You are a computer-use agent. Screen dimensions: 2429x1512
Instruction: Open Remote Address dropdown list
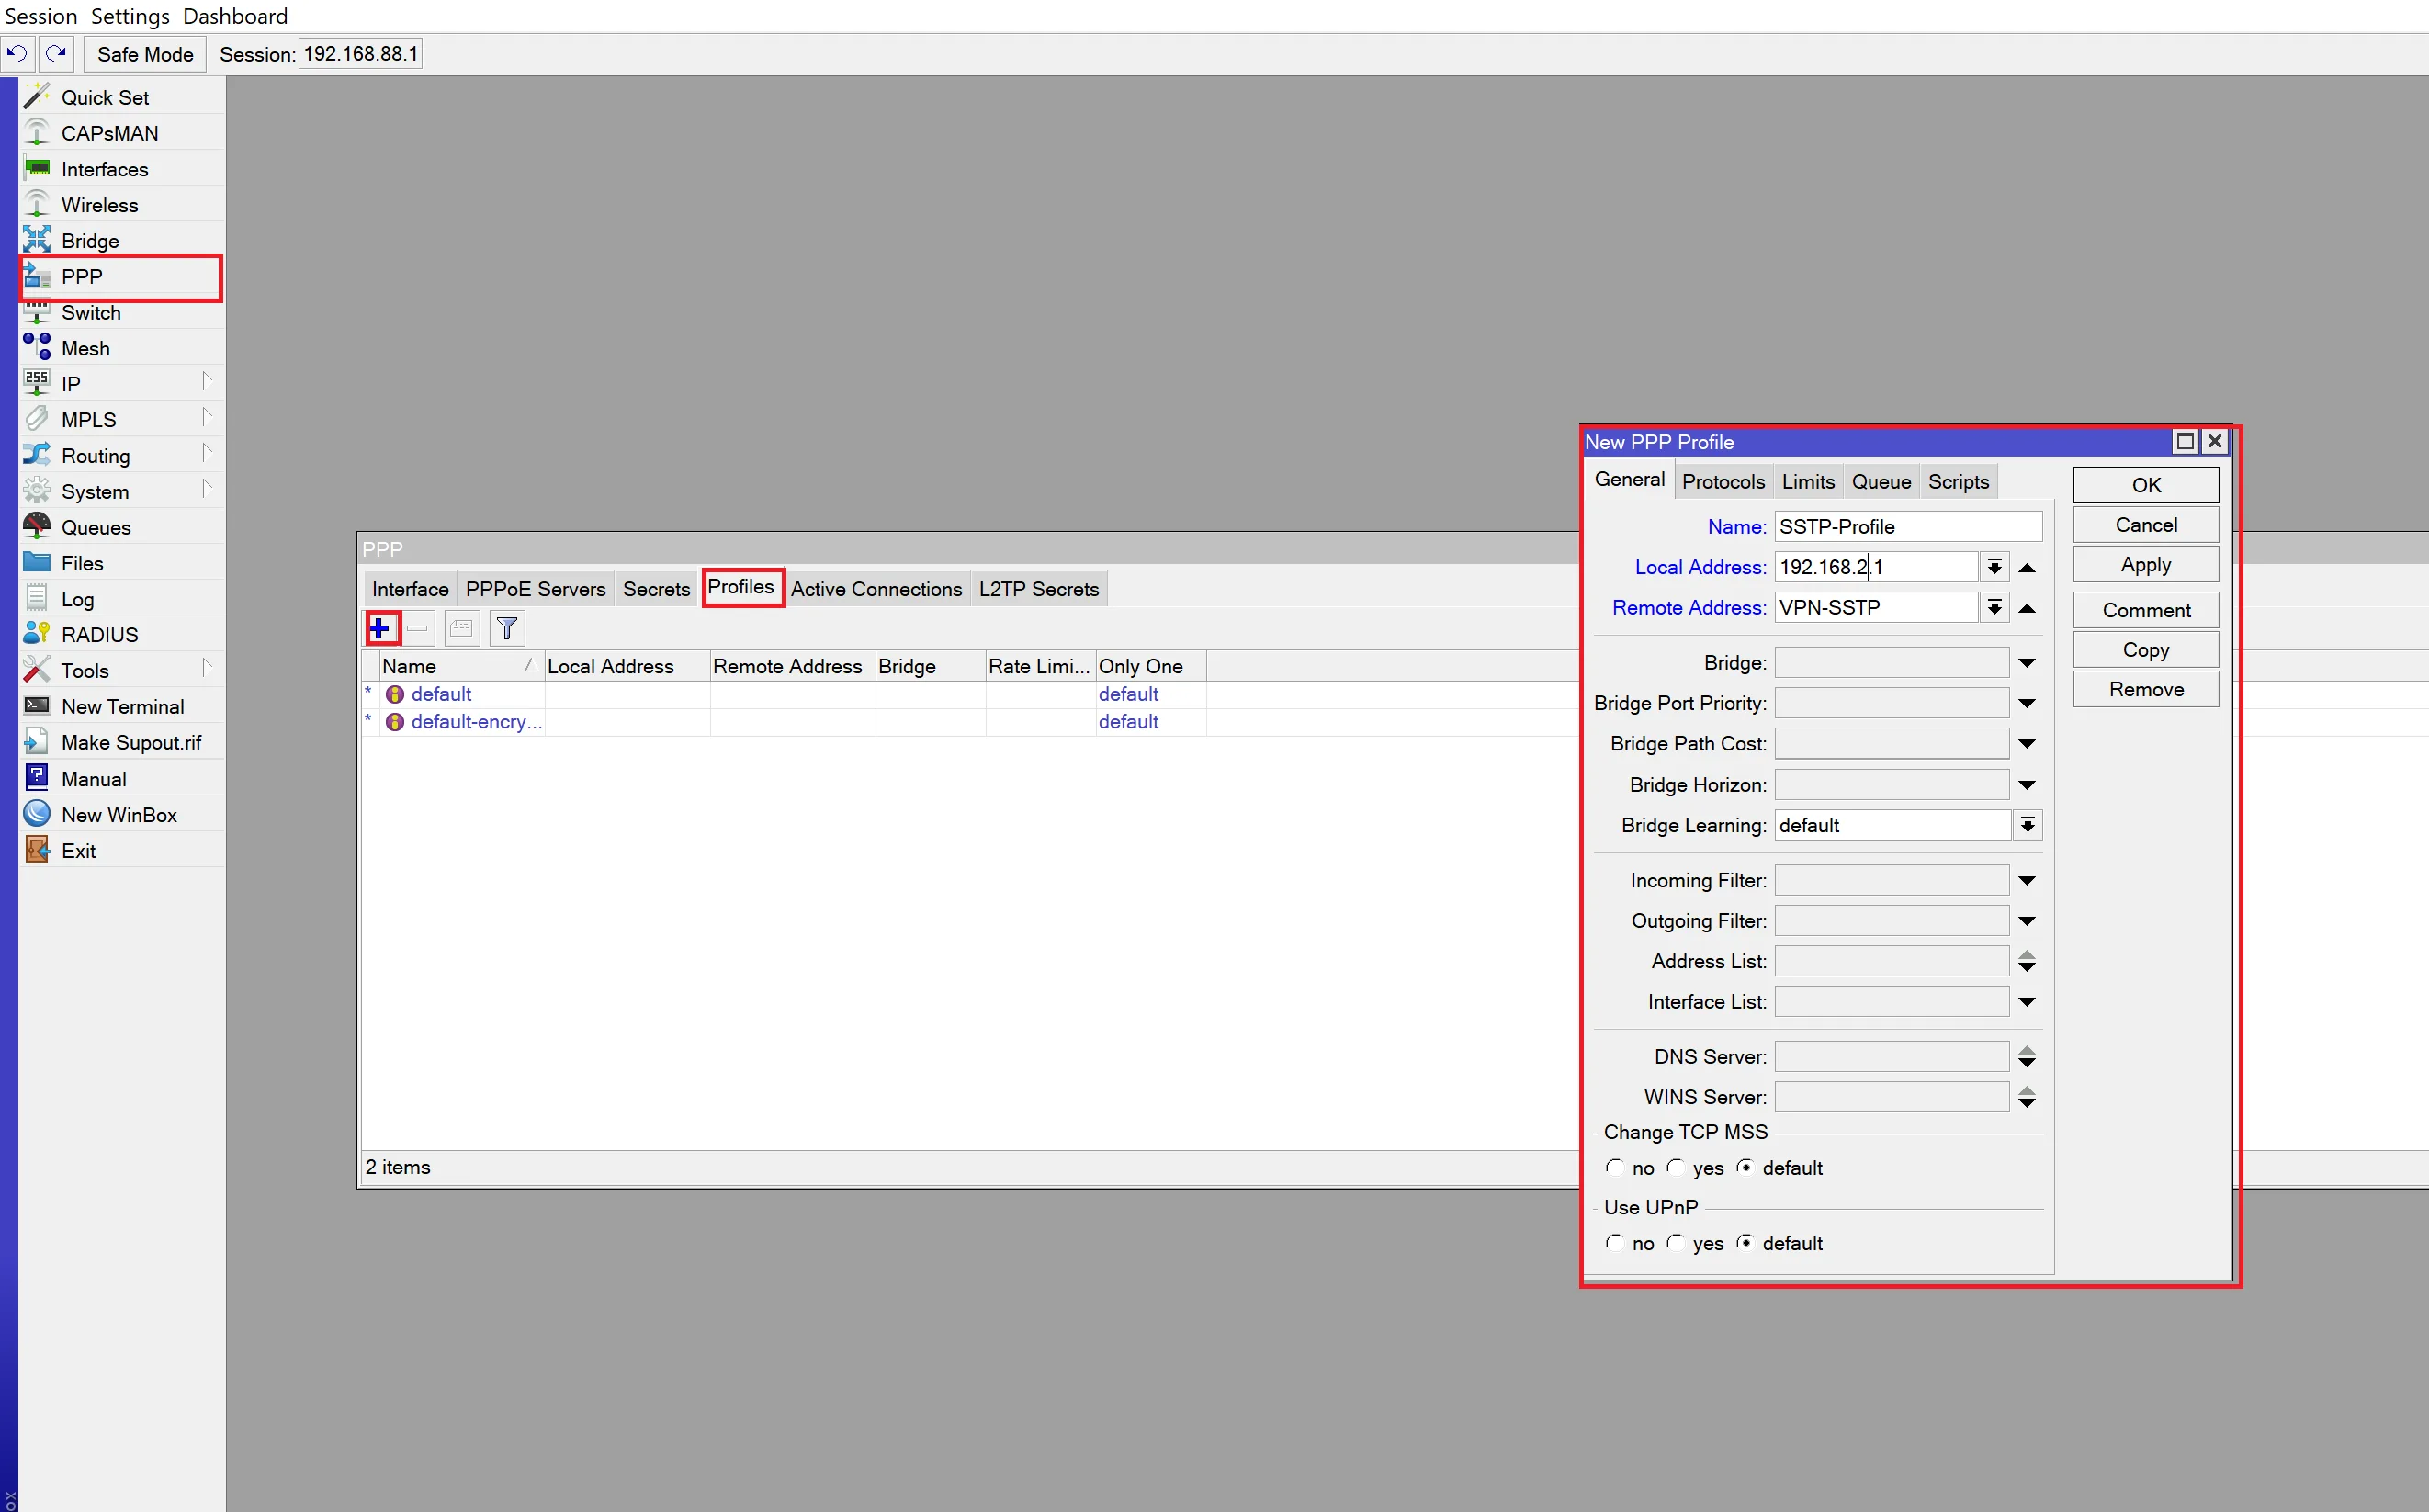pyautogui.click(x=1994, y=607)
